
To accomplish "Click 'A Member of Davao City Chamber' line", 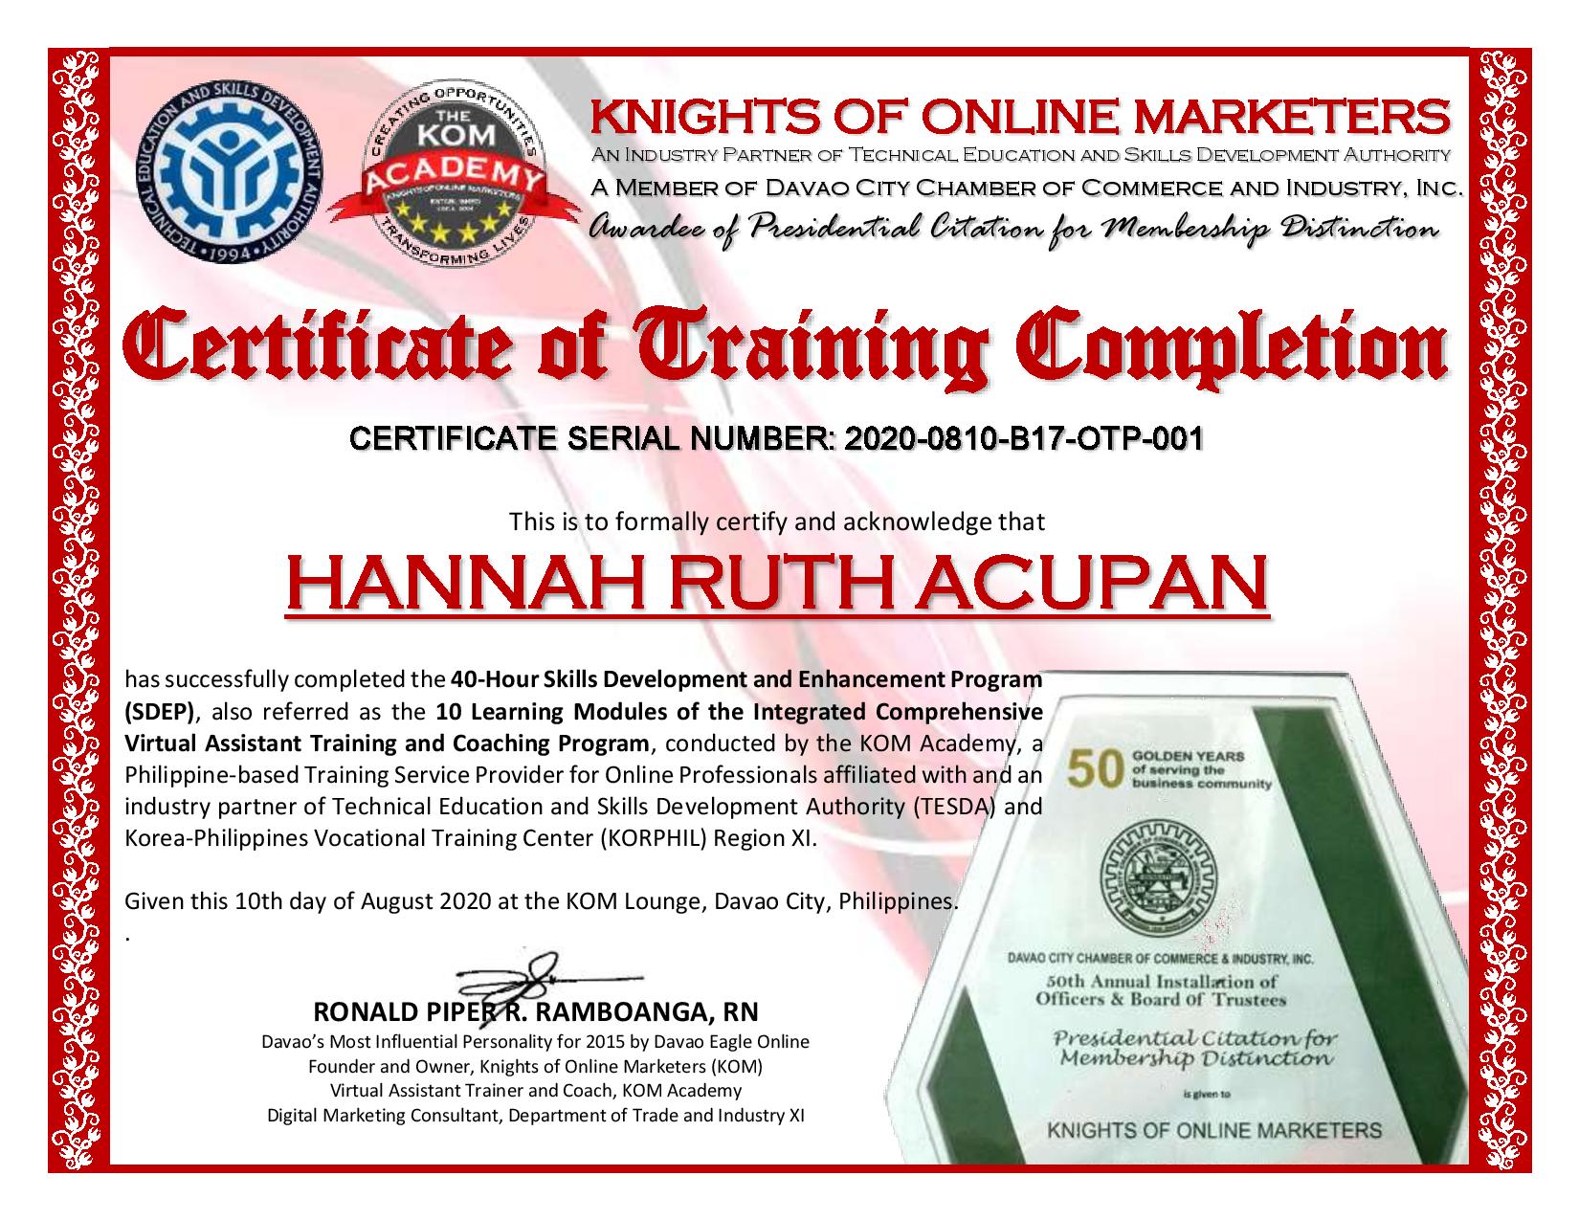I will coord(1026,189).
